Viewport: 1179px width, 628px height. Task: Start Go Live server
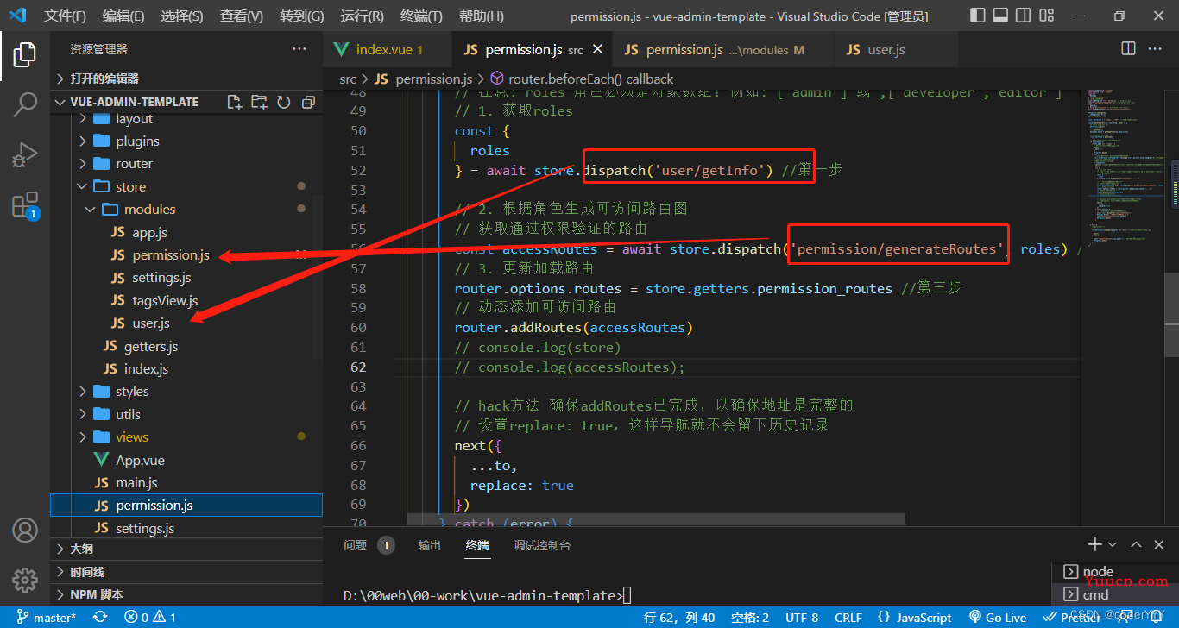[998, 617]
